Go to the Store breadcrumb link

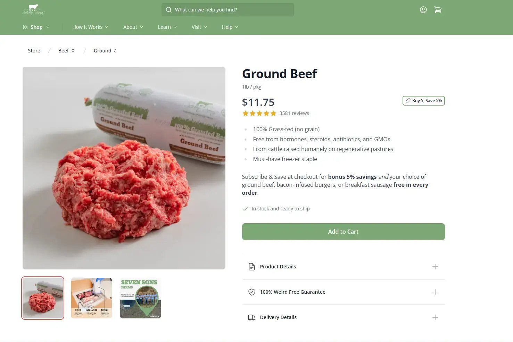(x=34, y=51)
